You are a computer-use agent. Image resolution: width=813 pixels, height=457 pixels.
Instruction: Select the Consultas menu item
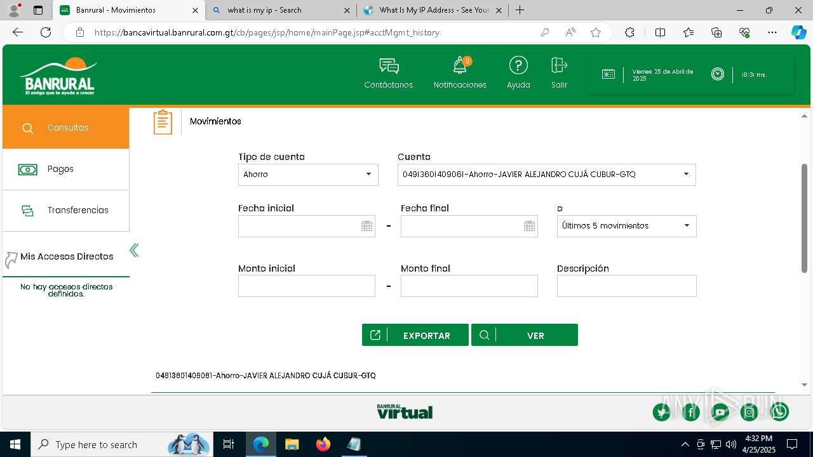66,128
